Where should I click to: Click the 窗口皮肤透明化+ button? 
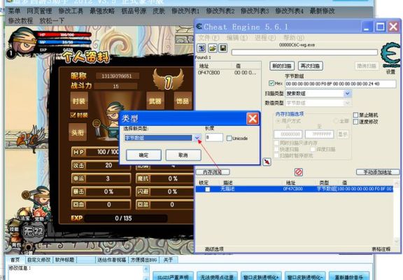coord(261,276)
